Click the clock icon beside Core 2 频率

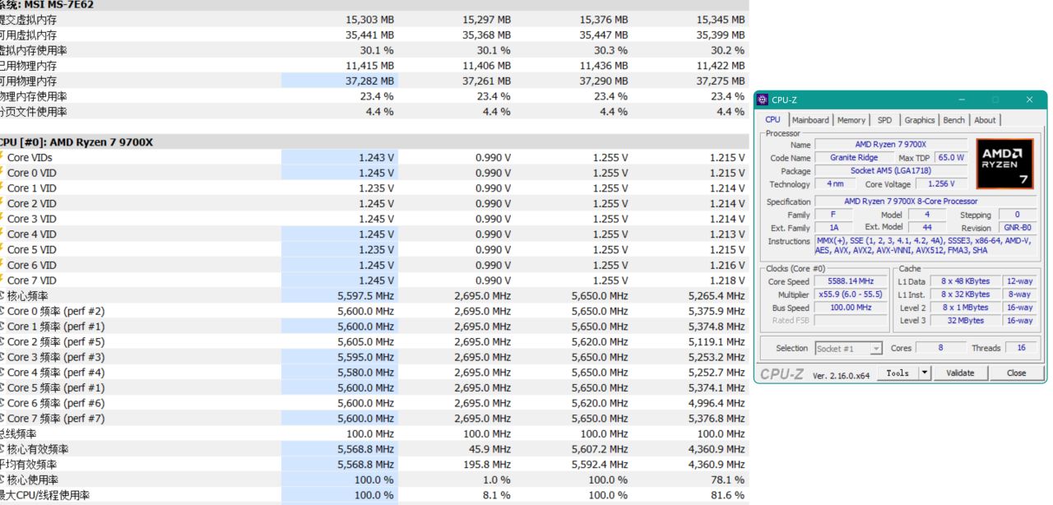2,342
